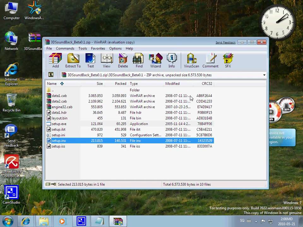Sort by Type column header

146,84
